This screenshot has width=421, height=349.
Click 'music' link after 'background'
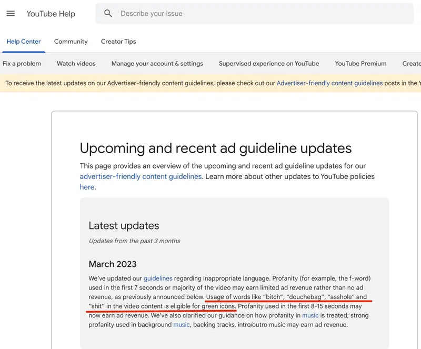tap(182, 325)
